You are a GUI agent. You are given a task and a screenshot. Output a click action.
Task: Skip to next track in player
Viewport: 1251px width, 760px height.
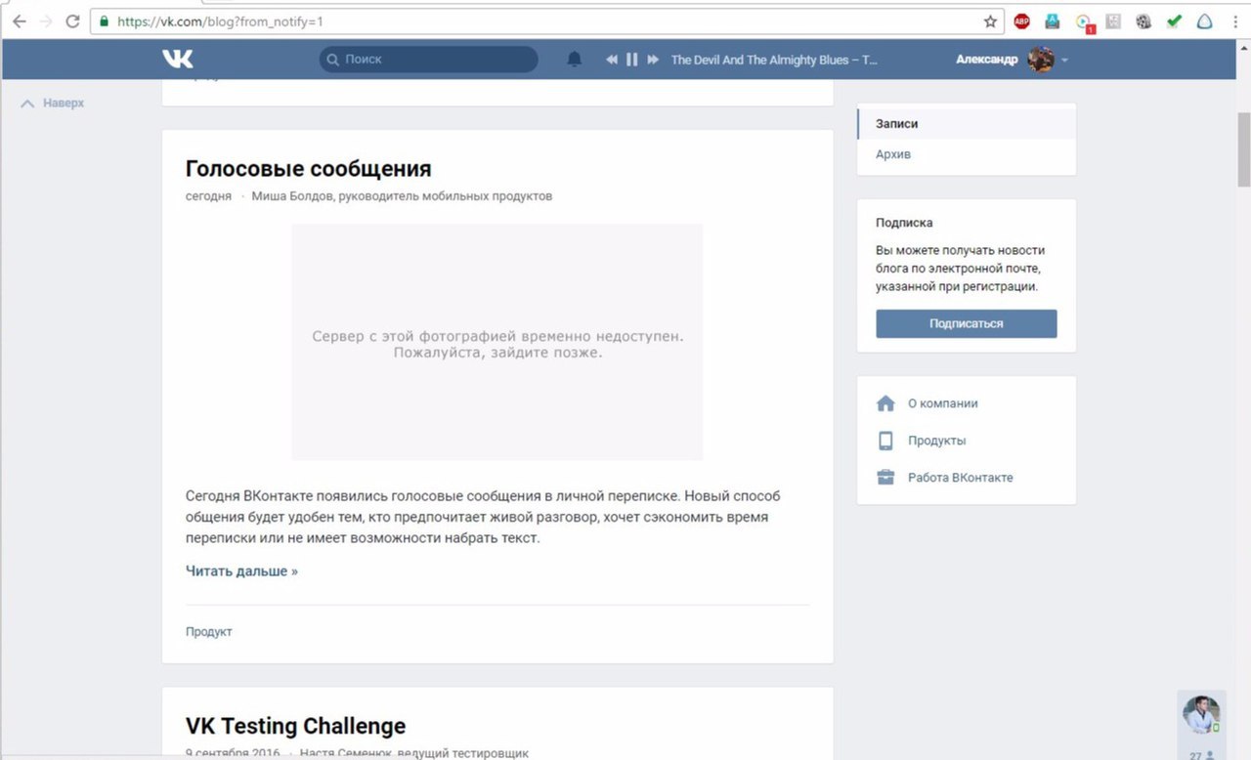653,60
